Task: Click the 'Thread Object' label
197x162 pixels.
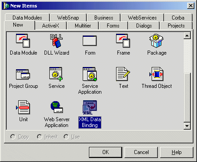Action: 157,86
